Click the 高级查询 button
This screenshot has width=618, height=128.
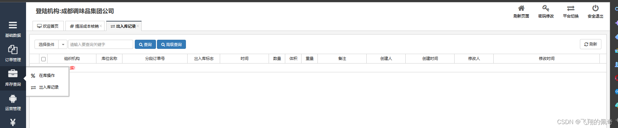tap(171, 44)
